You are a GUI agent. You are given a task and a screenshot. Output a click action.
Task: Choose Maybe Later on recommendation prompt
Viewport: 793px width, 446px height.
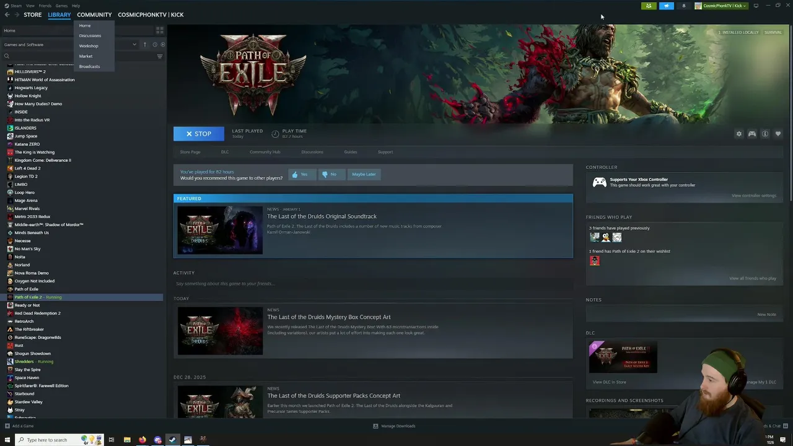pos(364,174)
